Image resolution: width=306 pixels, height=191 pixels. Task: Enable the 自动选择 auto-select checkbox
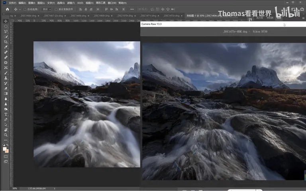click(25, 10)
